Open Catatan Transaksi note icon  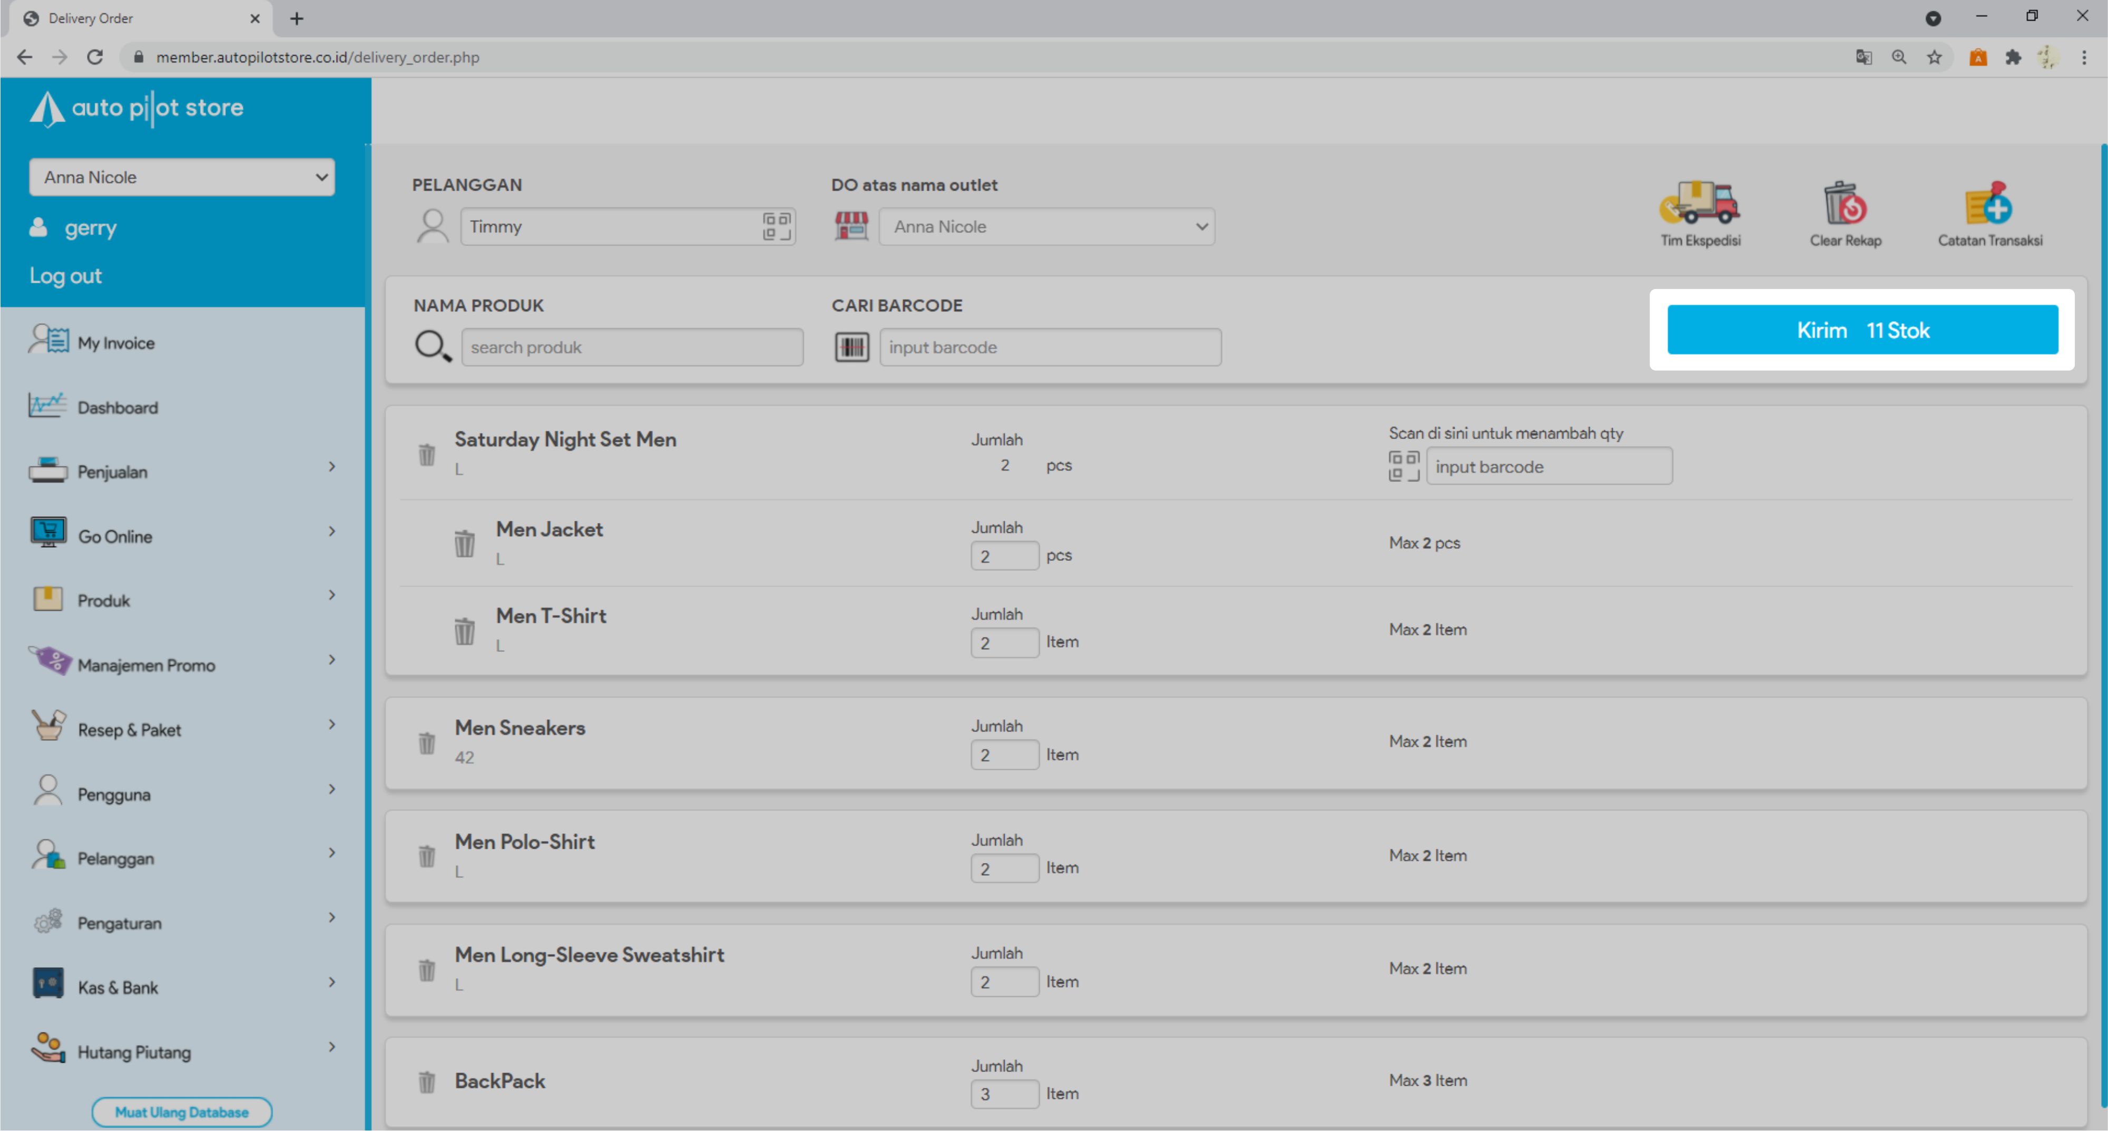coord(1988,204)
